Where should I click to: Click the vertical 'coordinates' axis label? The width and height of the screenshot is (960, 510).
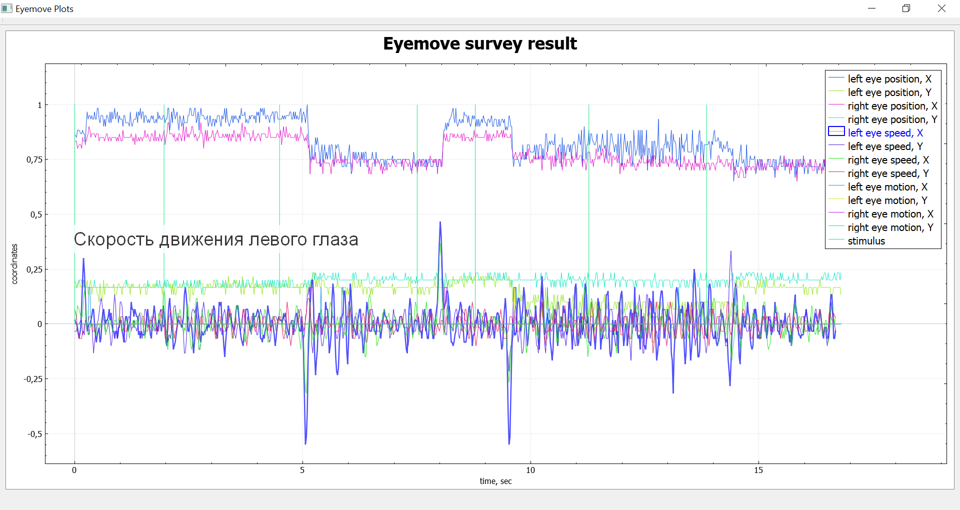pyautogui.click(x=14, y=264)
